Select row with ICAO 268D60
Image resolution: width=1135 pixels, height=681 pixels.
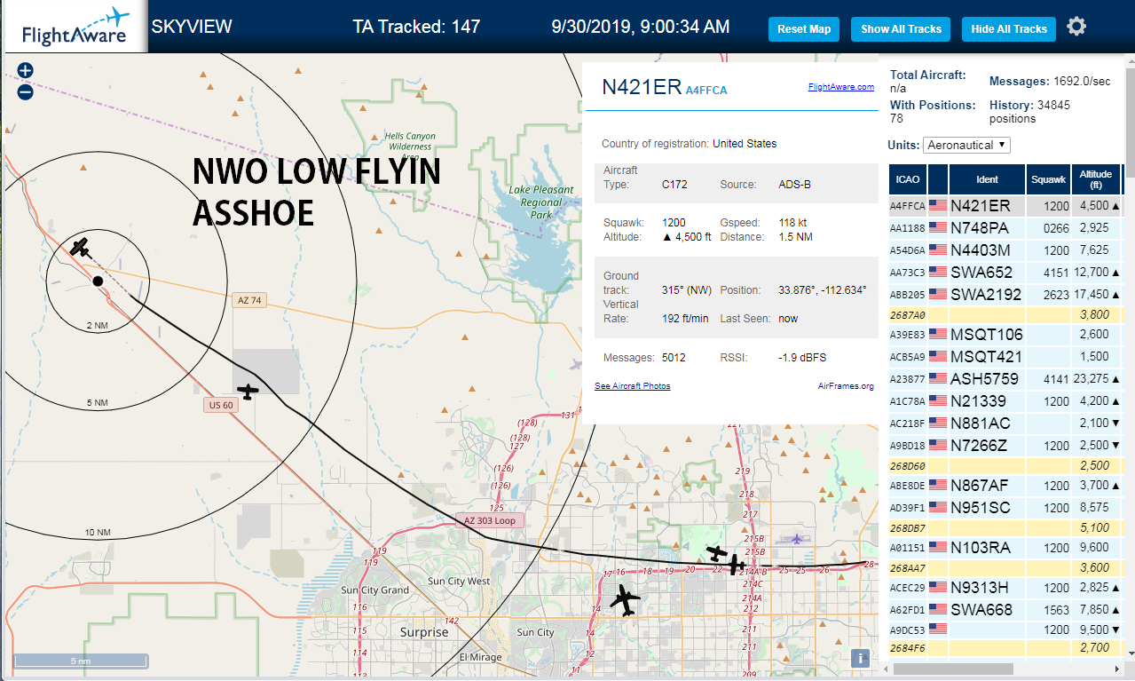pyautogui.click(x=1006, y=465)
